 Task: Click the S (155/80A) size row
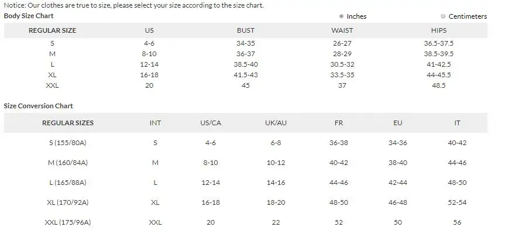[68, 143]
